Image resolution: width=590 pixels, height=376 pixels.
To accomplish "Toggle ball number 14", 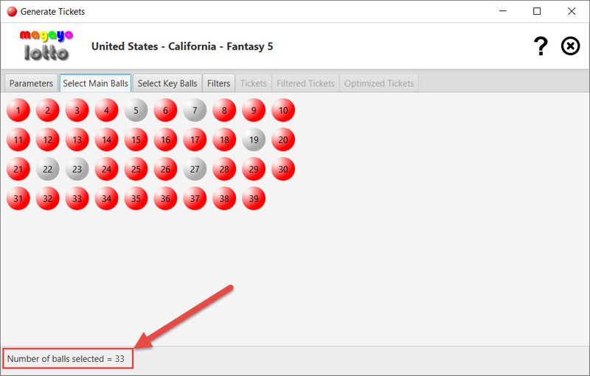I will pos(106,139).
